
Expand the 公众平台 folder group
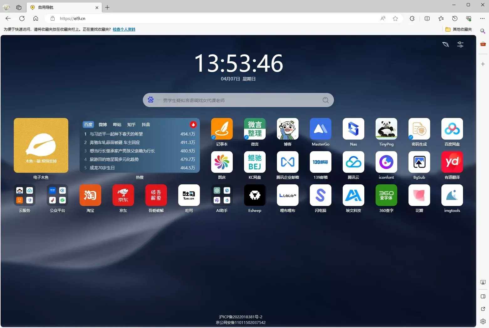pos(57,195)
